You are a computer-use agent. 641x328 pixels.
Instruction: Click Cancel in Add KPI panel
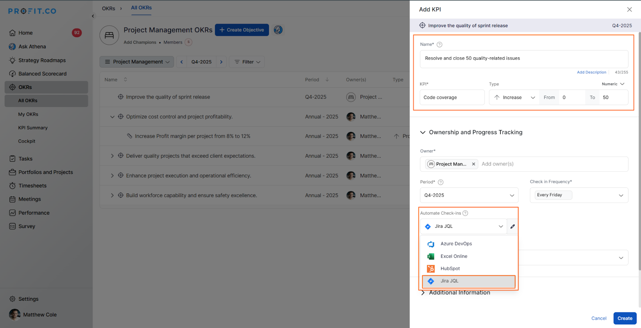pyautogui.click(x=599, y=318)
